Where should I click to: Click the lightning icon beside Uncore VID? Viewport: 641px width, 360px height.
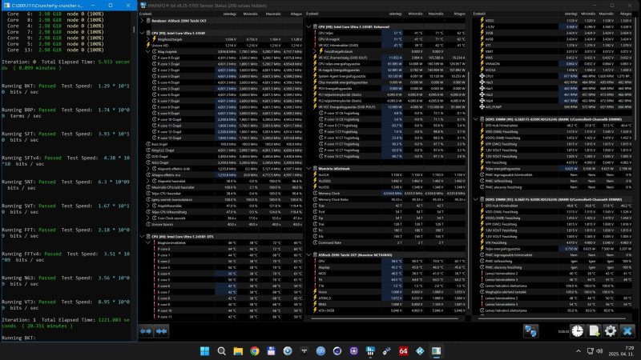148,46
